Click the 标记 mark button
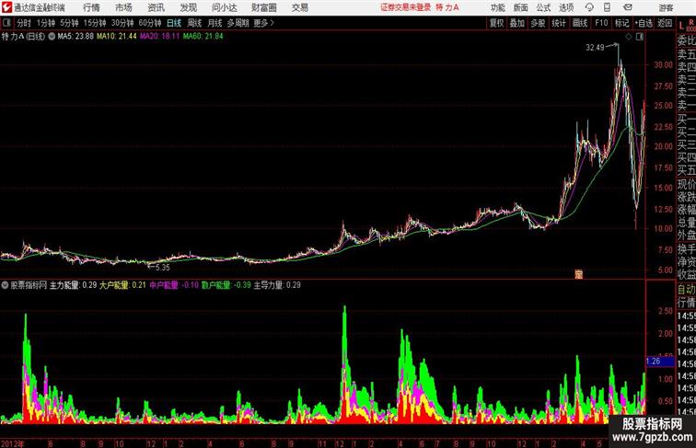Image resolution: width=696 pixels, height=448 pixels. pos(621,23)
